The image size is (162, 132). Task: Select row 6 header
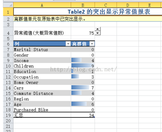point(8,44)
